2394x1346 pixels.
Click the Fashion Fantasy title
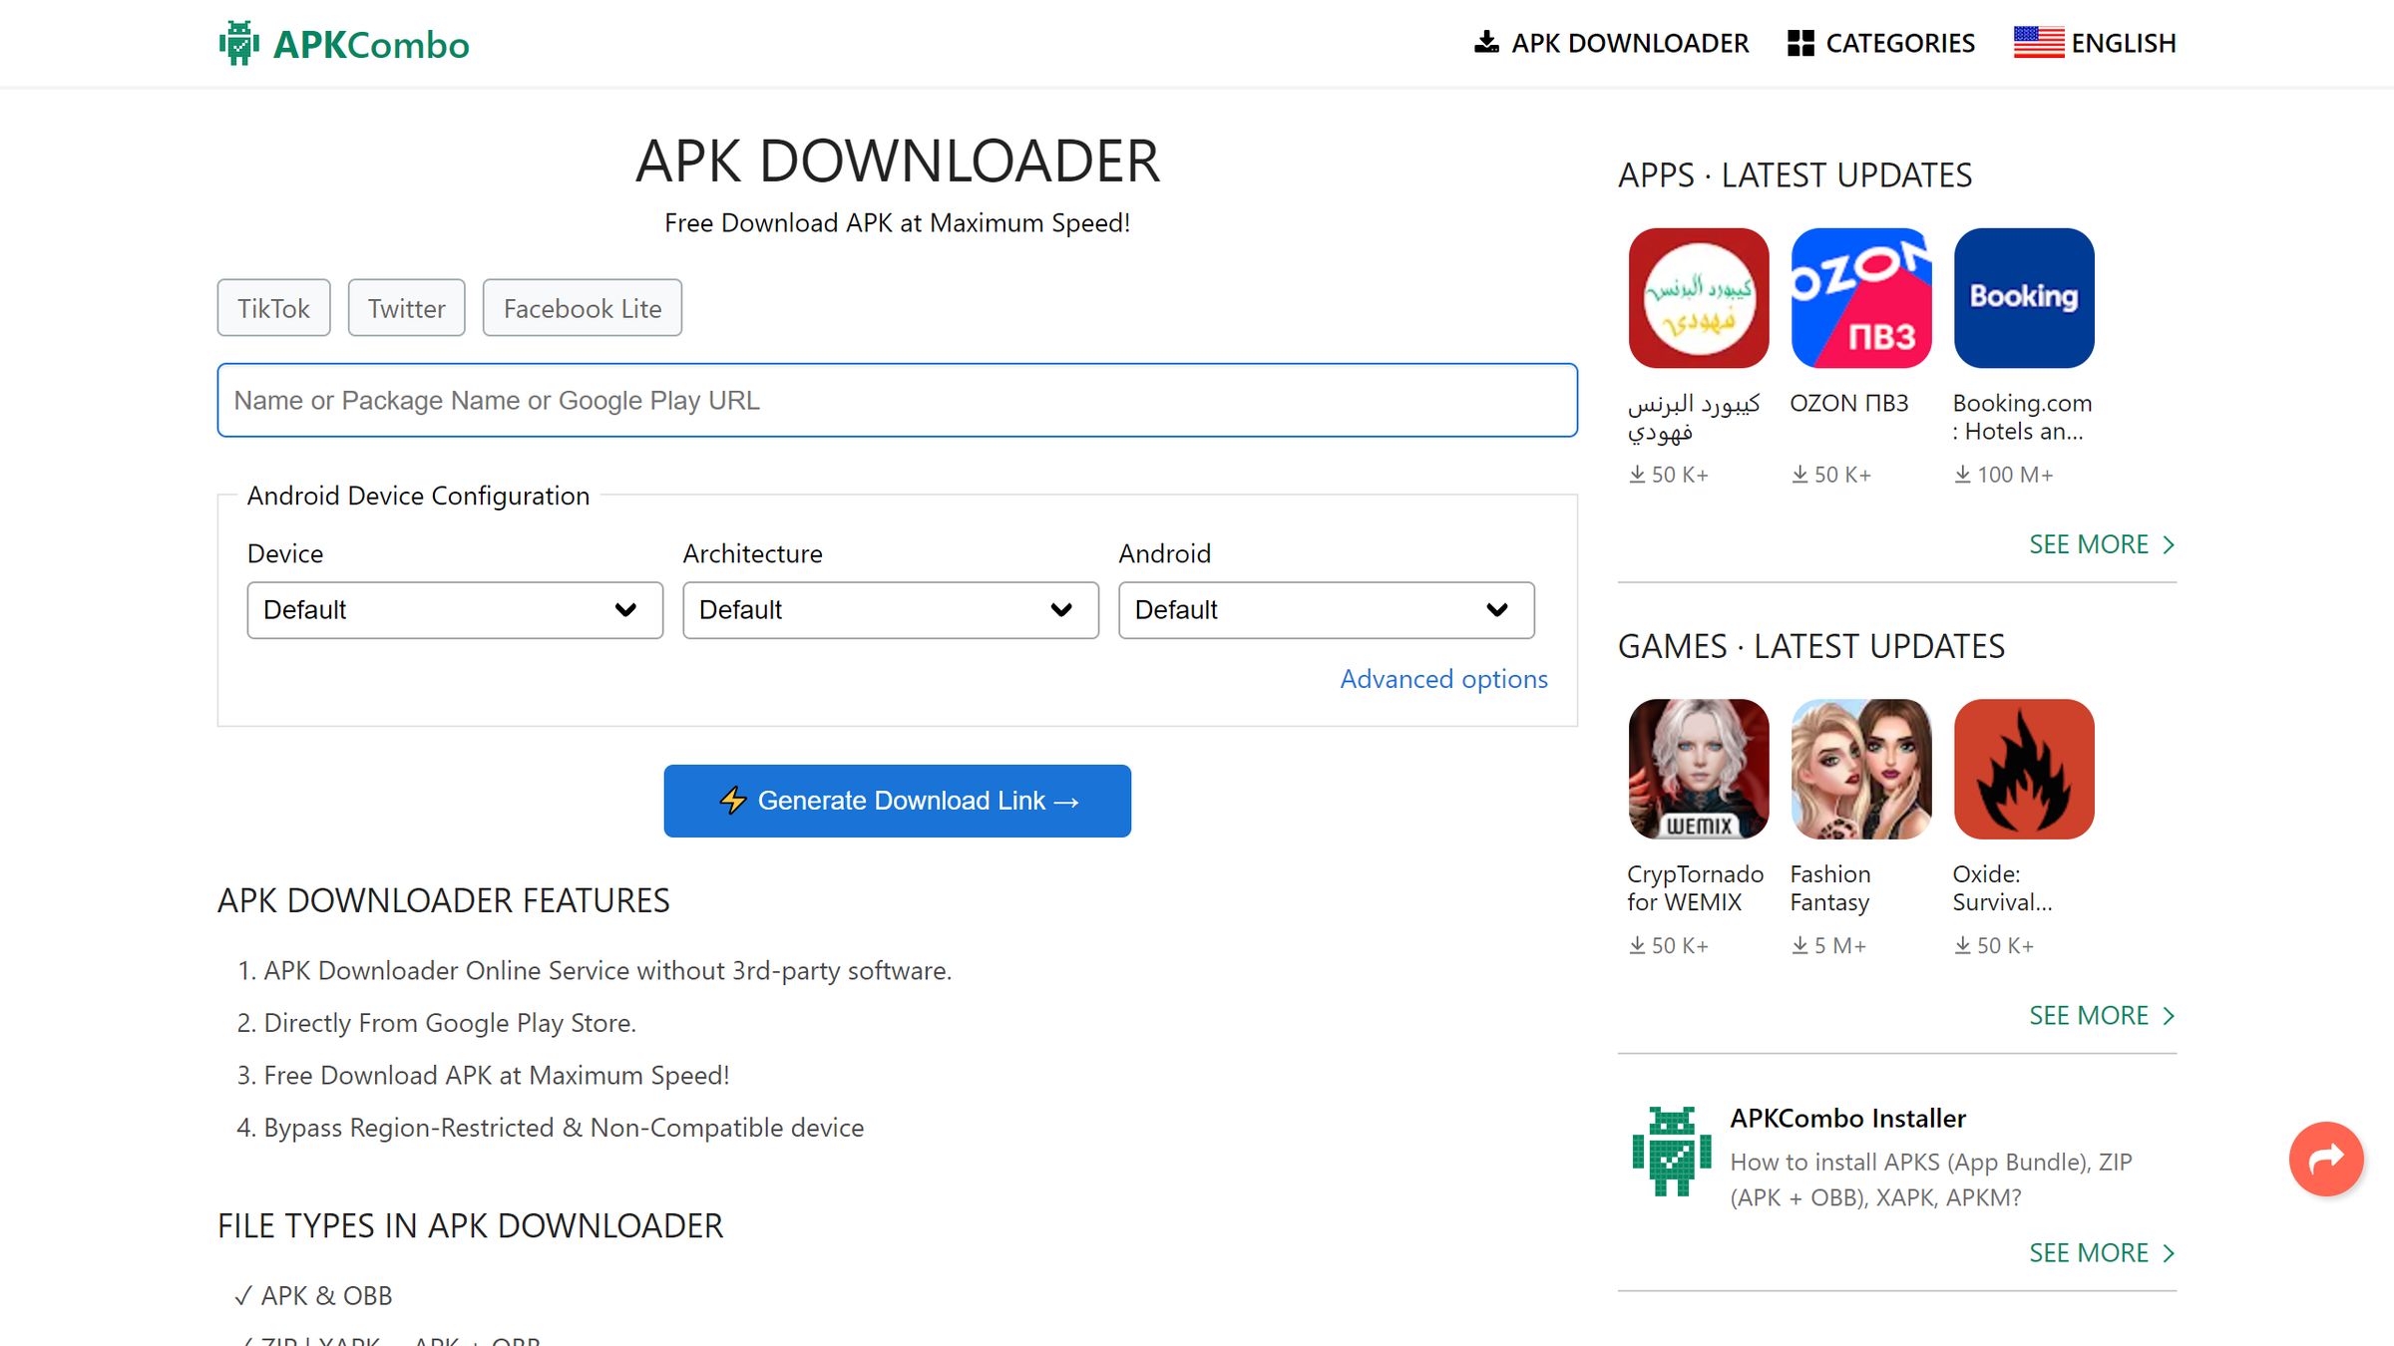tap(1830, 887)
